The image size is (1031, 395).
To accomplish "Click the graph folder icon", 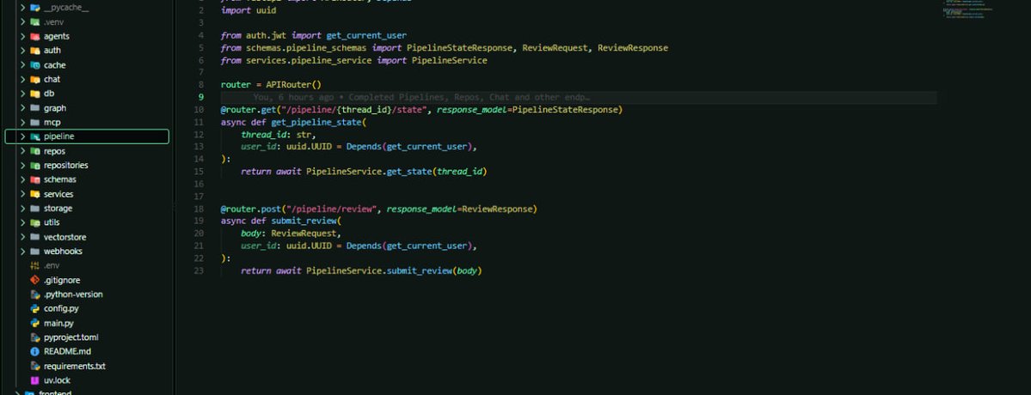I will tap(35, 108).
